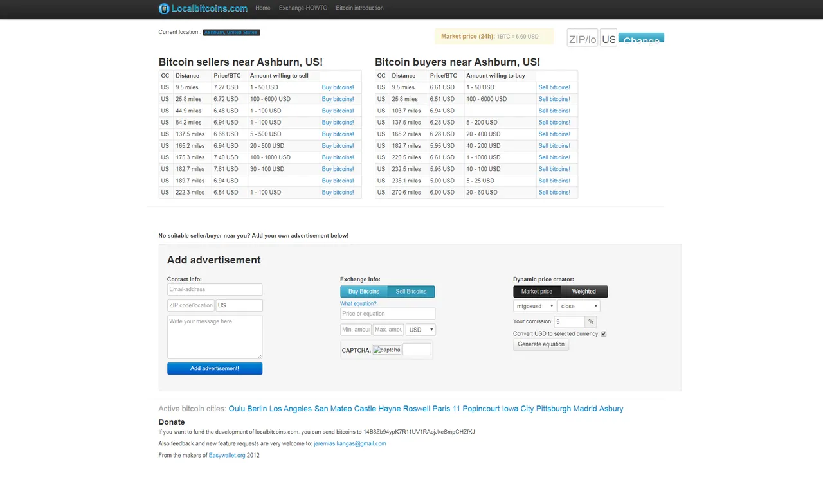This screenshot has width=823, height=489.
Task: Open the Berlin city link
Action: pos(257,409)
